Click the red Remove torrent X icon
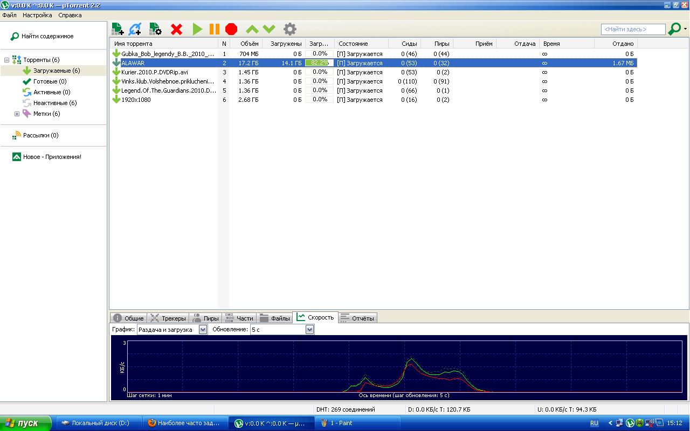This screenshot has width=690, height=431. (176, 29)
